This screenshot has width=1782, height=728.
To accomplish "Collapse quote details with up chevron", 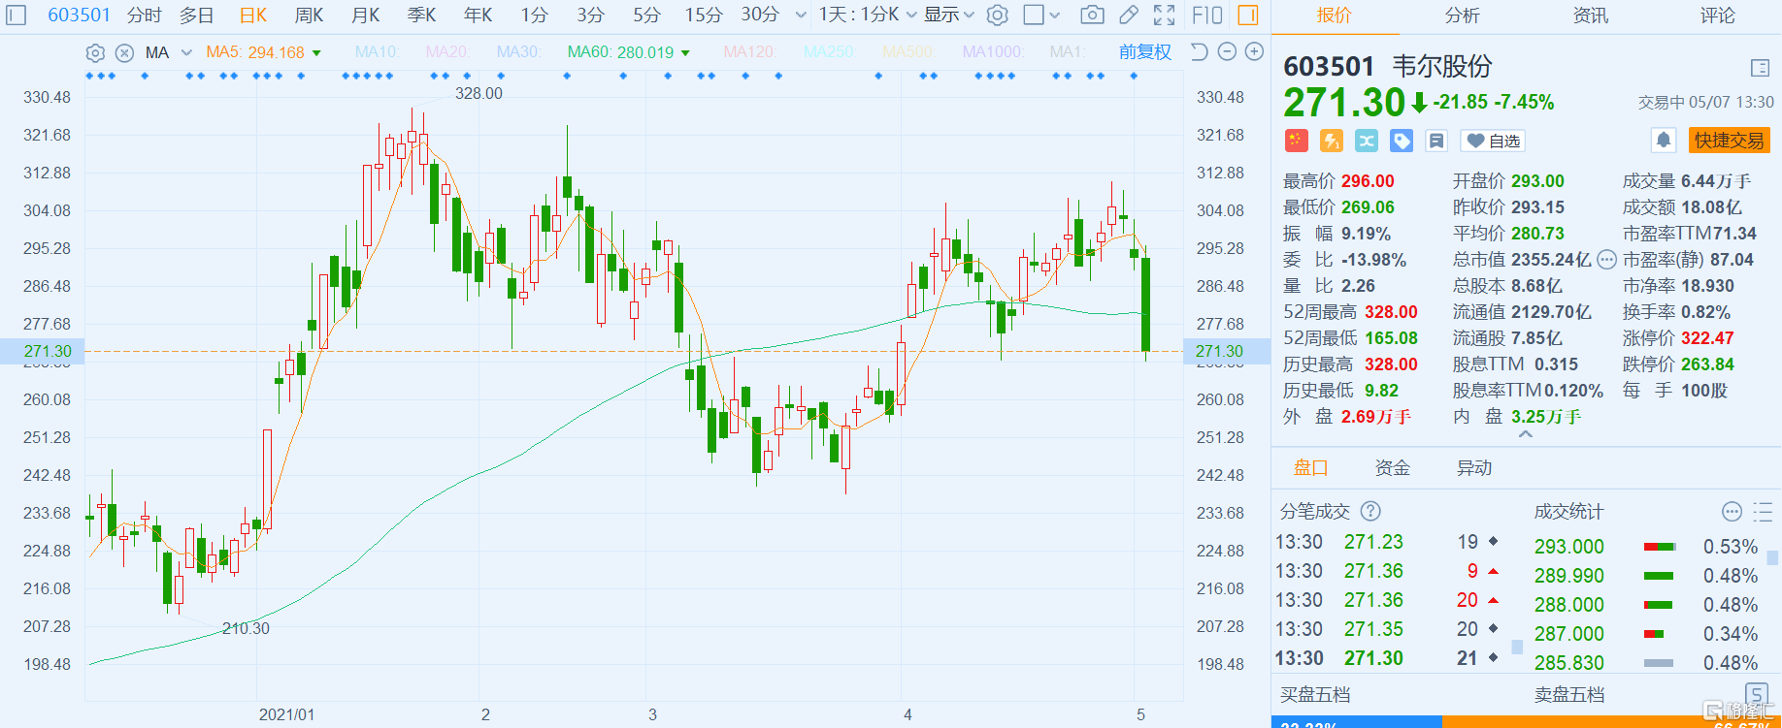I will [1526, 434].
